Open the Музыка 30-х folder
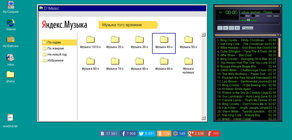 click(139, 42)
